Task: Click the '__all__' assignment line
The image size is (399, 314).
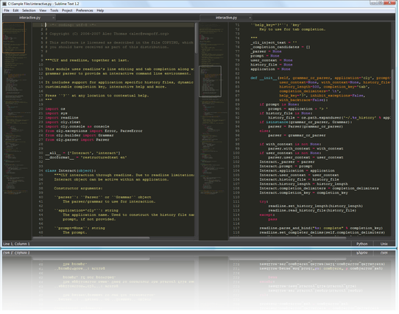Action: (82, 153)
